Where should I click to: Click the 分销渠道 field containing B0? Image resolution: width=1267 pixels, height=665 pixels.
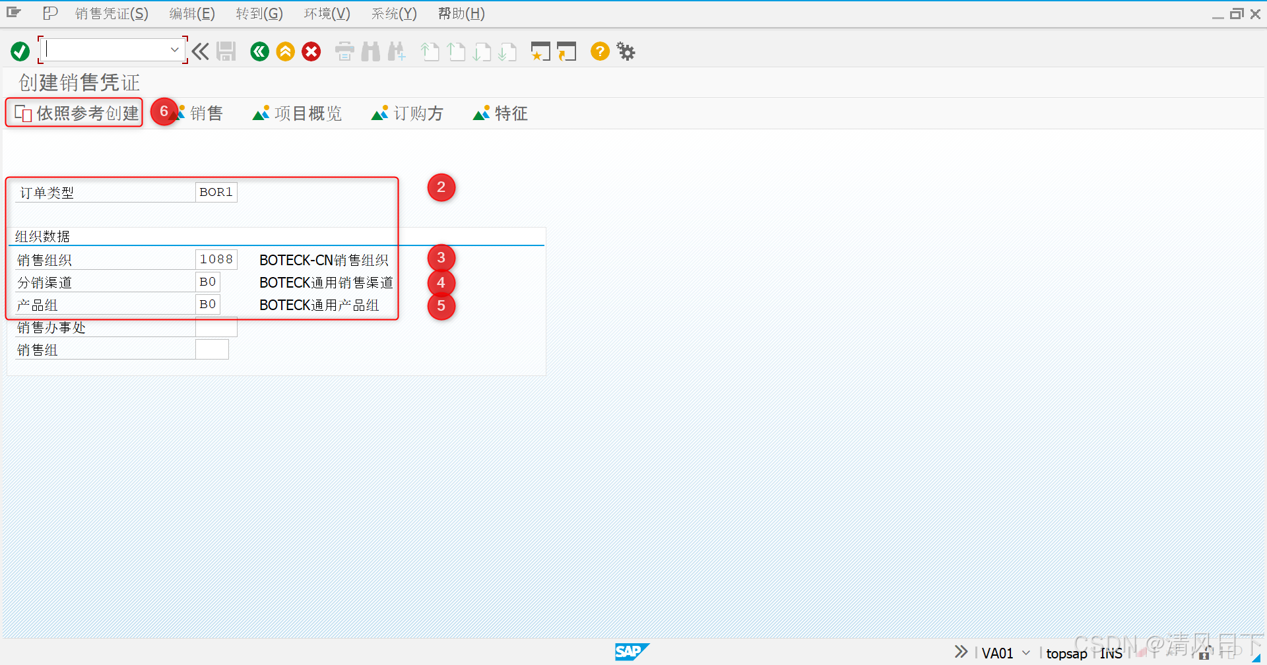point(208,282)
